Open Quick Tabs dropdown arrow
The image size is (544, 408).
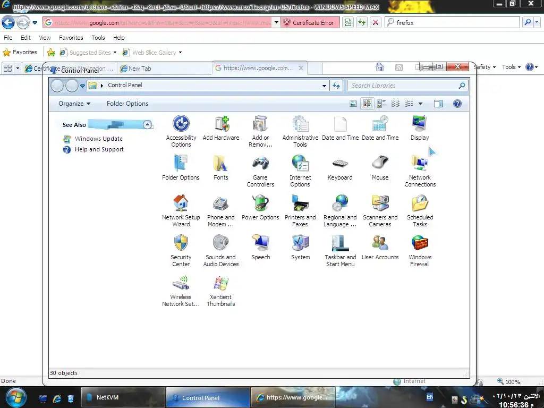pyautogui.click(x=18, y=69)
